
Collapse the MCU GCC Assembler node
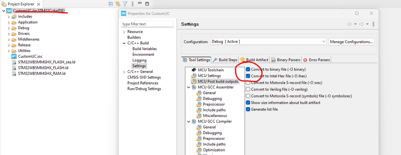coord(189,87)
